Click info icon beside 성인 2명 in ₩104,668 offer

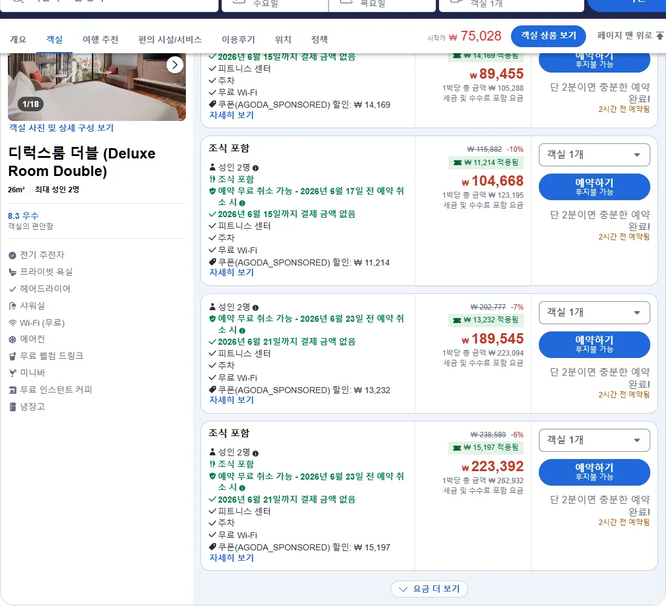[256, 168]
